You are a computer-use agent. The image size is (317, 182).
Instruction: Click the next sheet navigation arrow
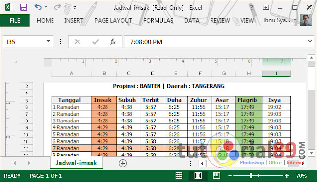[x=29, y=163]
